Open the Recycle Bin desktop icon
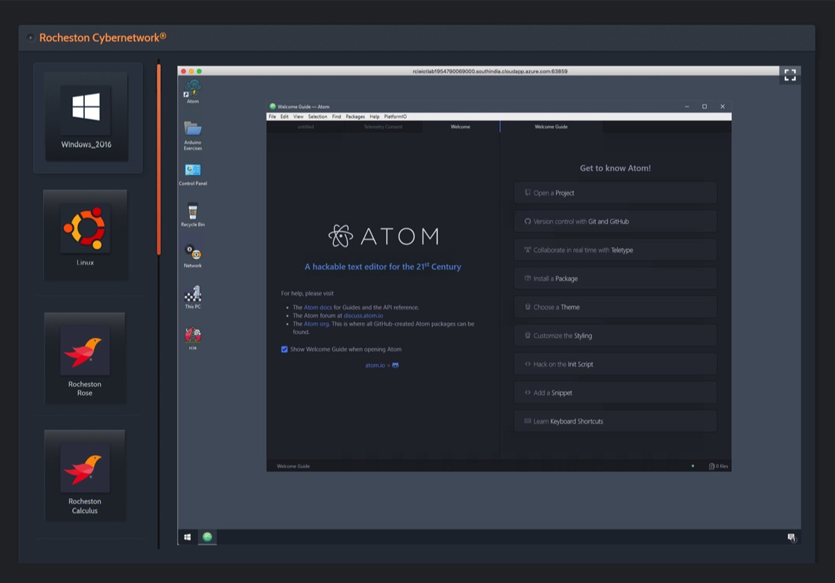This screenshot has width=835, height=583. (x=193, y=215)
